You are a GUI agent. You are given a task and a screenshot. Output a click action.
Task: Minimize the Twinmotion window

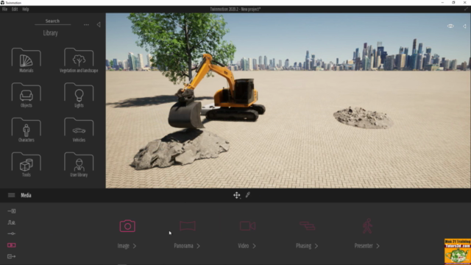[442, 2]
